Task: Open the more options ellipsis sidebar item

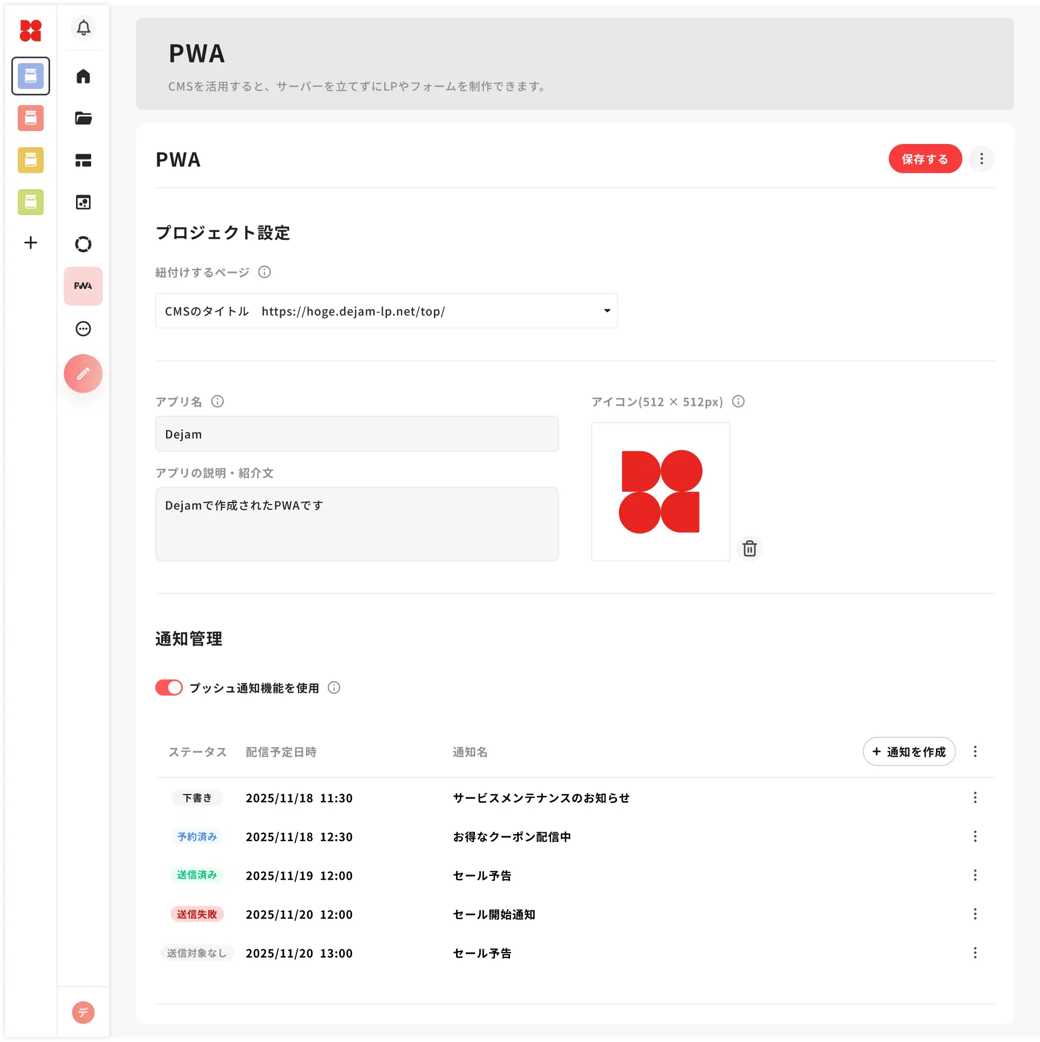Action: point(83,328)
